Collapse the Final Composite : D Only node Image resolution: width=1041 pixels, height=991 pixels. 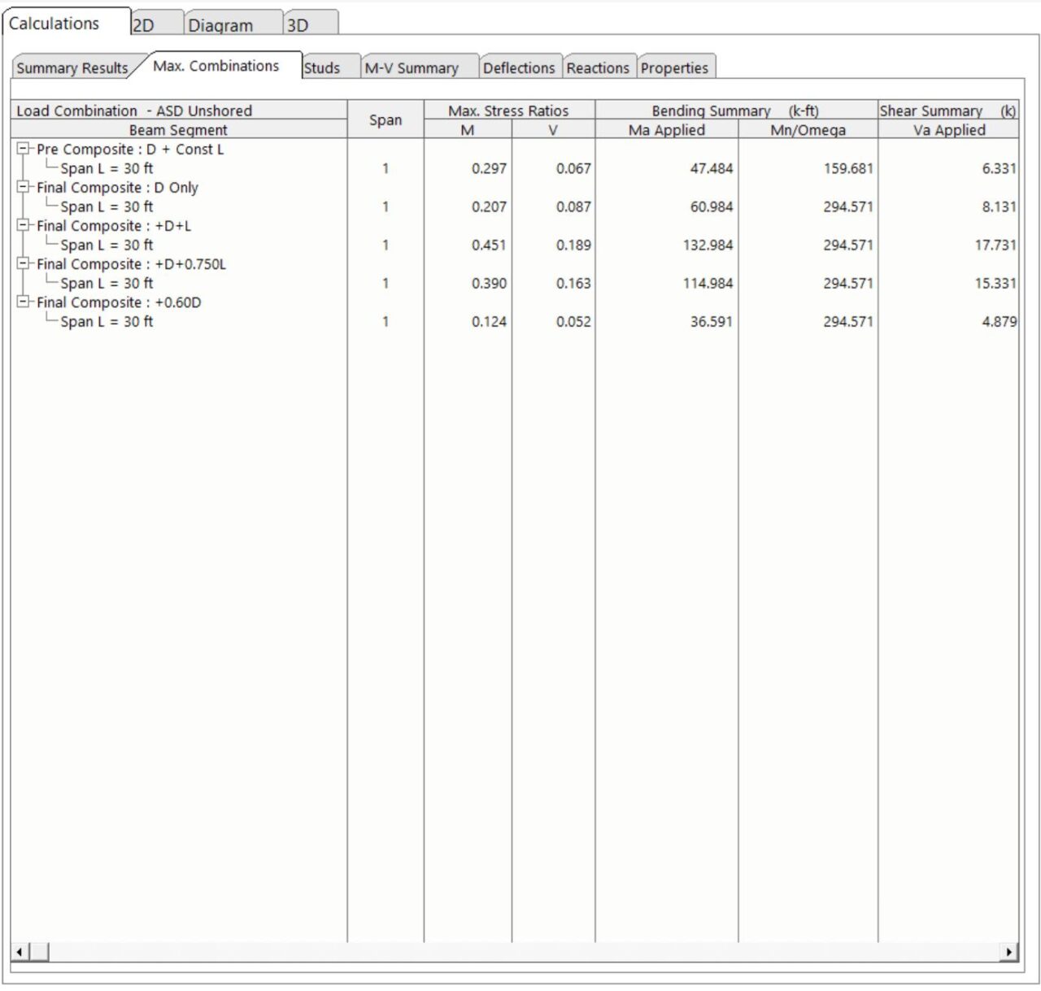coord(23,188)
